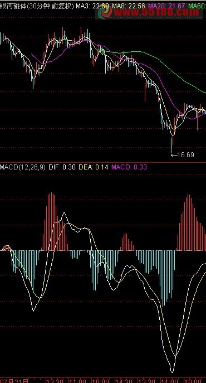This screenshot has width=206, height=383.
Task: Click the MA3: 22.69 indicator label
Action: coord(92,6)
